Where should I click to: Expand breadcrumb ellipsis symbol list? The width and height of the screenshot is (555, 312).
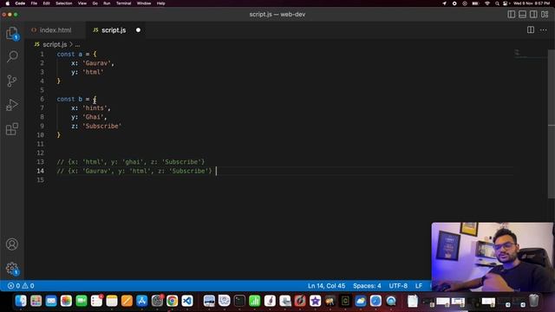(77, 44)
